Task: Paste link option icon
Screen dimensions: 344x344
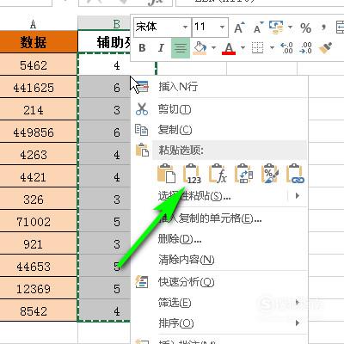Action: pyautogui.click(x=295, y=174)
